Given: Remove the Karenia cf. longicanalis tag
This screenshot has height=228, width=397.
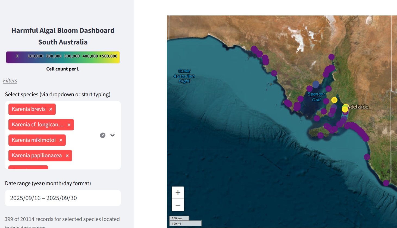Looking at the screenshot, I should (69, 125).
